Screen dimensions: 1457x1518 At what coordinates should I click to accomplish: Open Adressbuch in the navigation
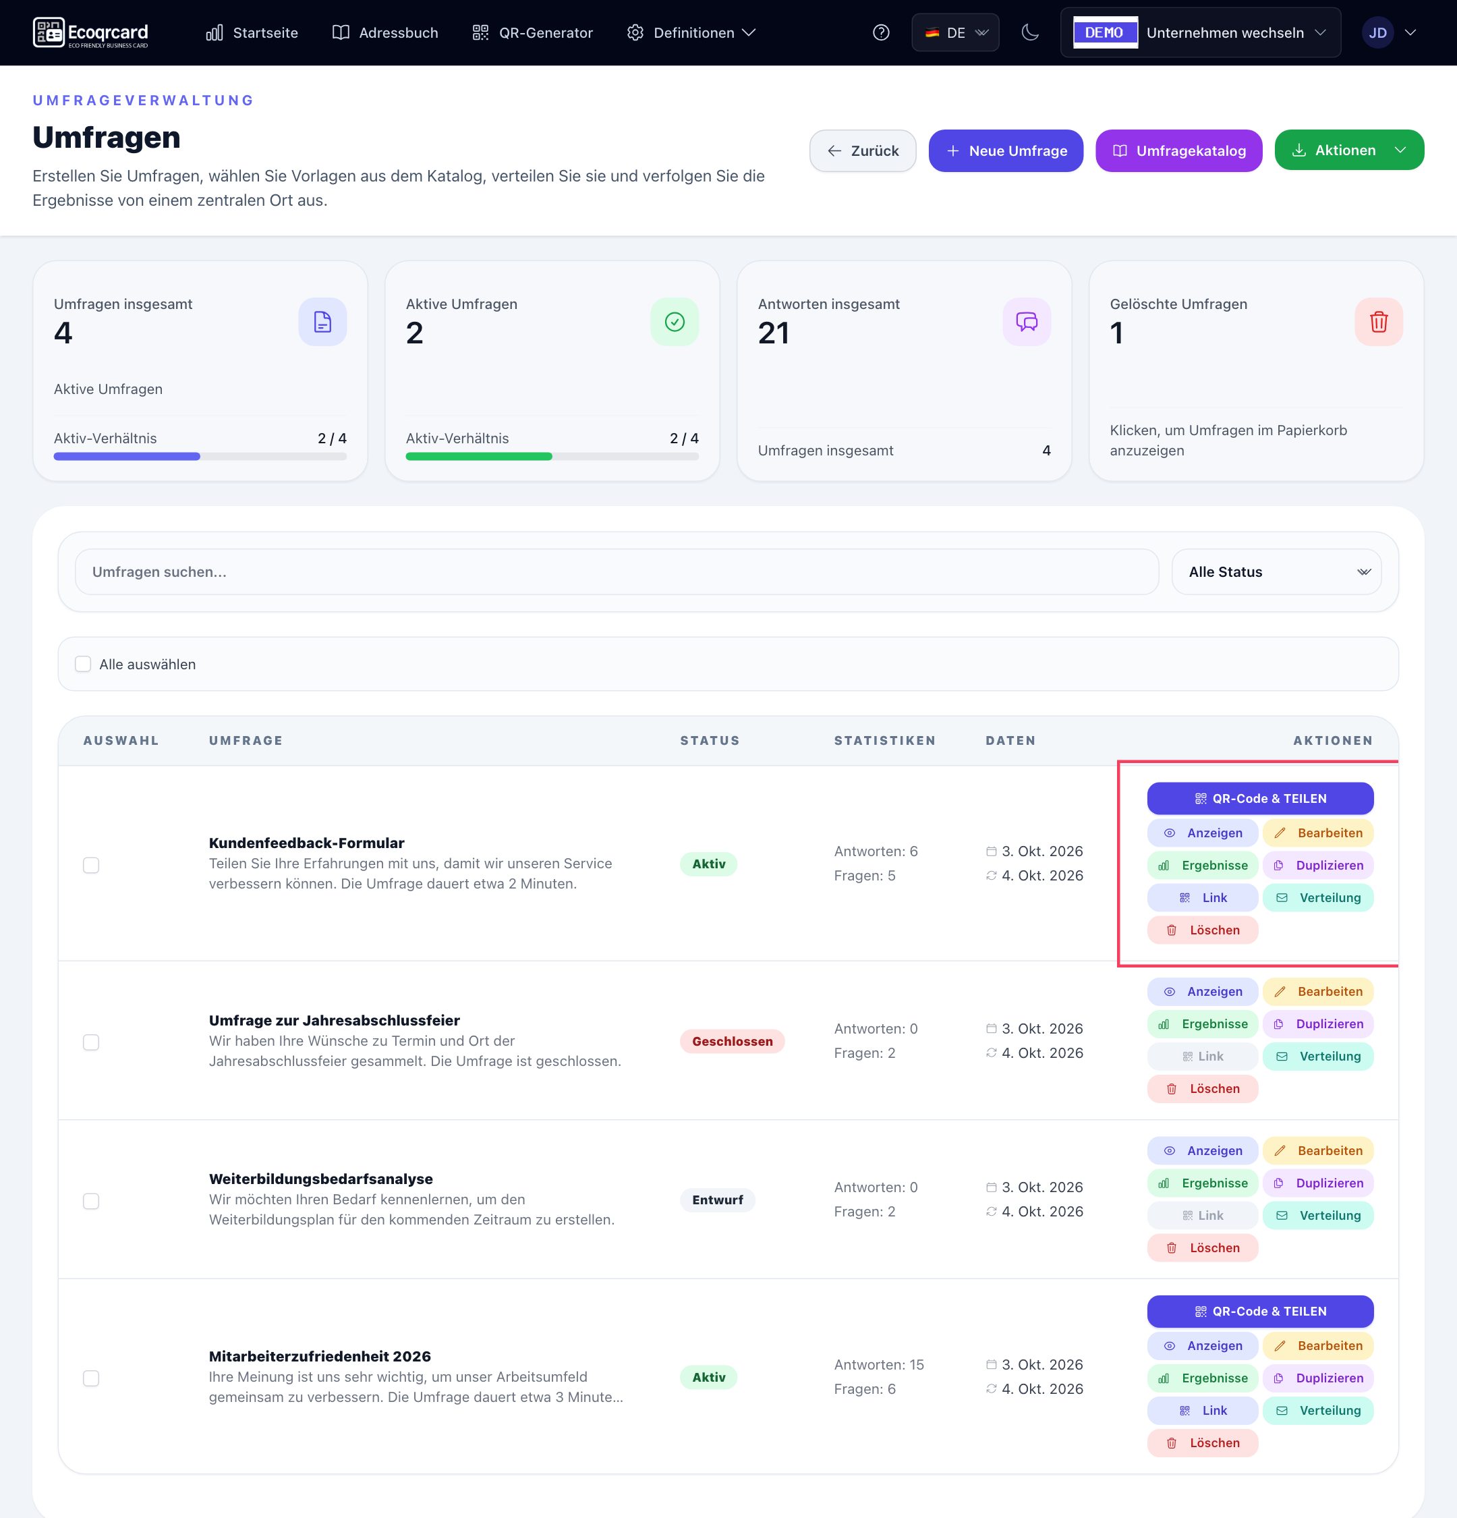384,32
